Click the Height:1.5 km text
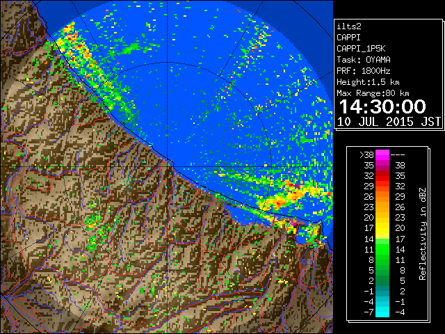 [x=368, y=82]
